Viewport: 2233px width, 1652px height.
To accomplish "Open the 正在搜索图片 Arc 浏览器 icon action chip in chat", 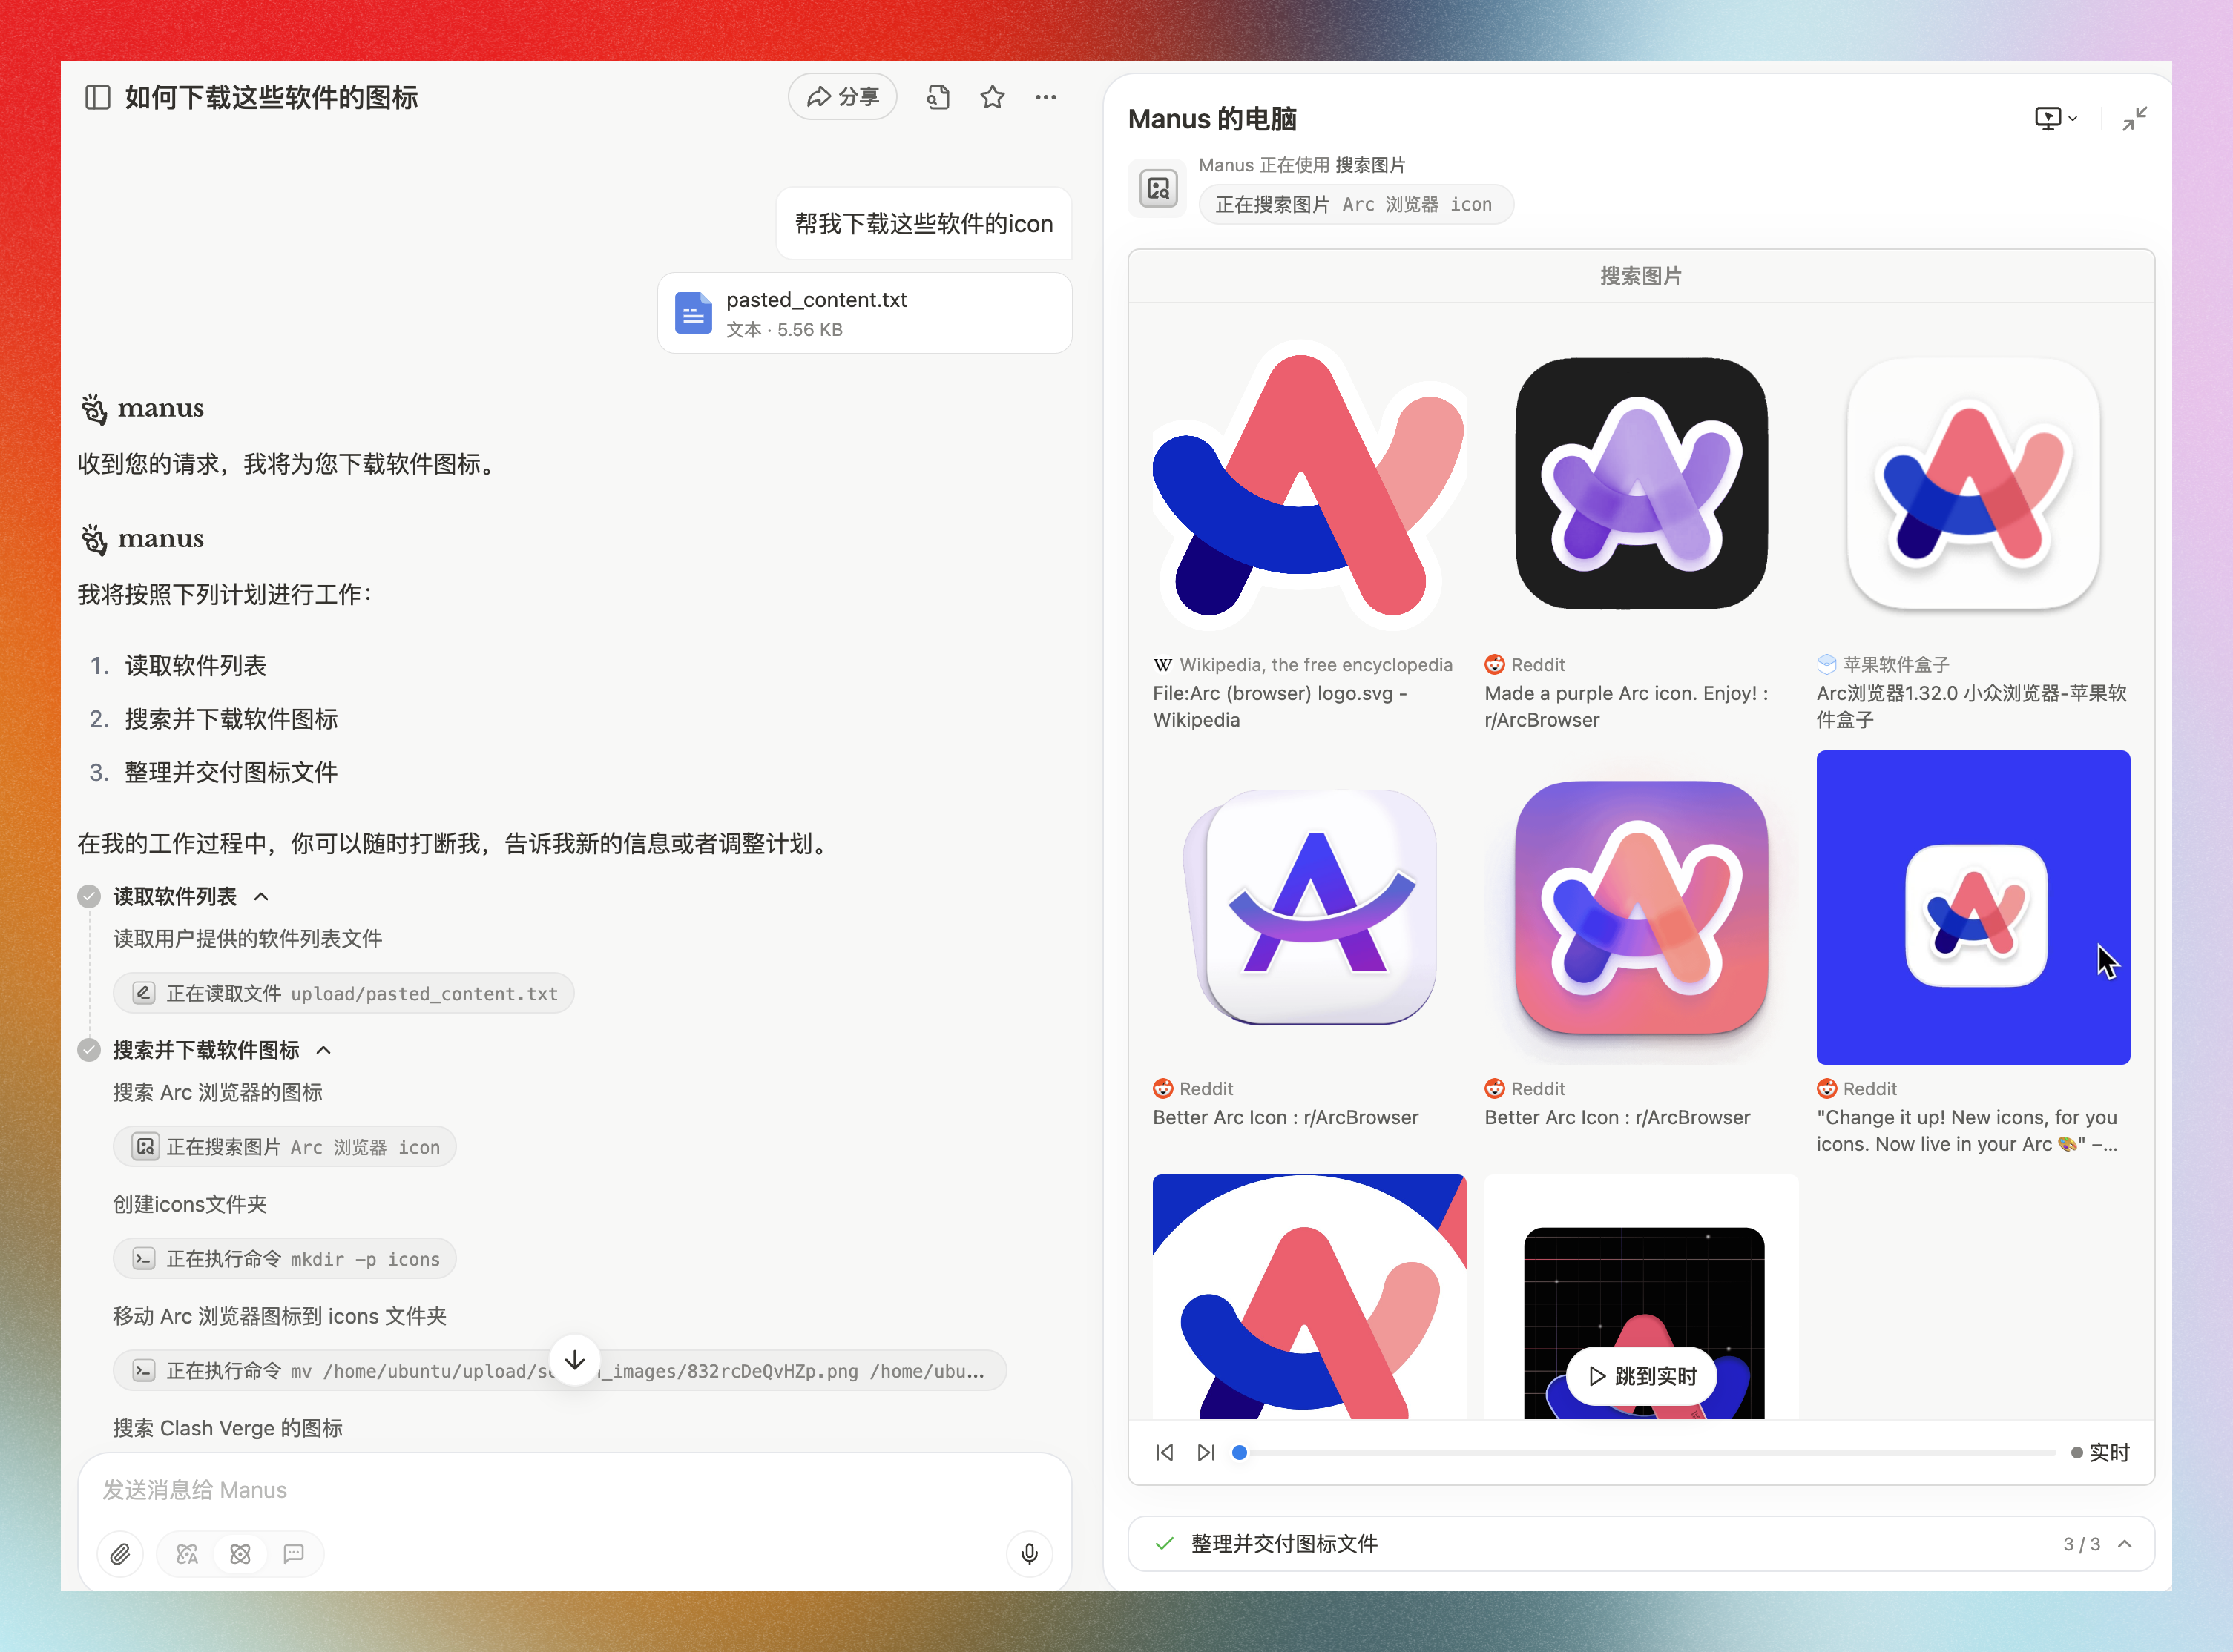I will tap(285, 1147).
